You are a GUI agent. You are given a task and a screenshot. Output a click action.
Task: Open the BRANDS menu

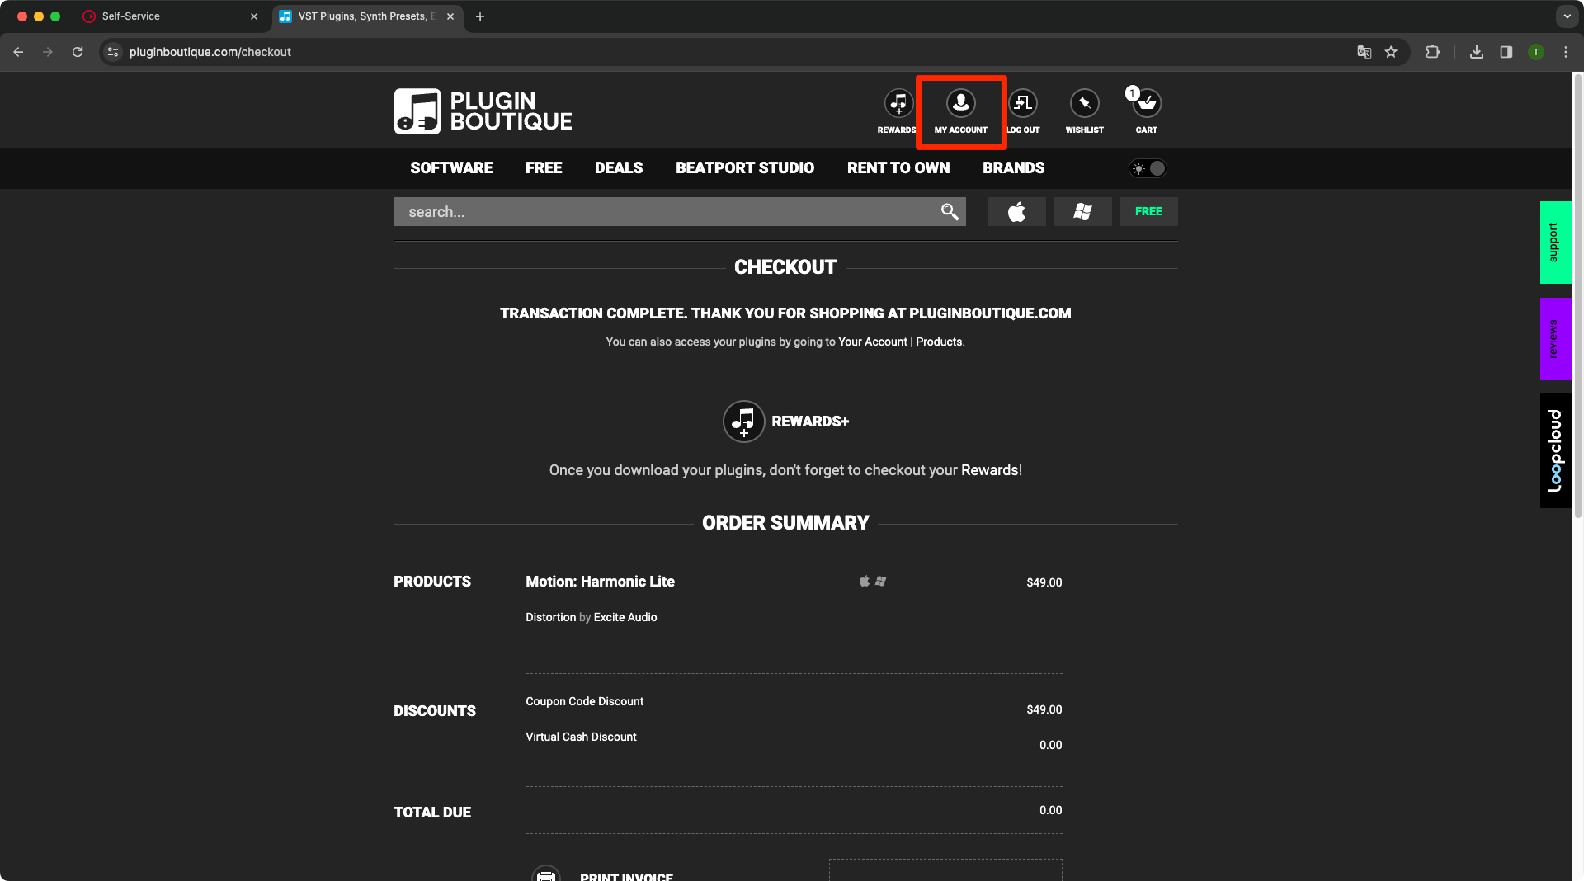pyautogui.click(x=1013, y=168)
